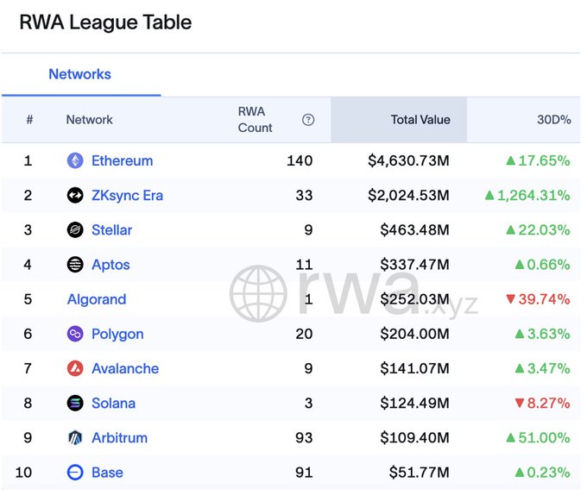Click the Polygon network logo icon
Viewport: 587px width, 495px height.
(75, 334)
